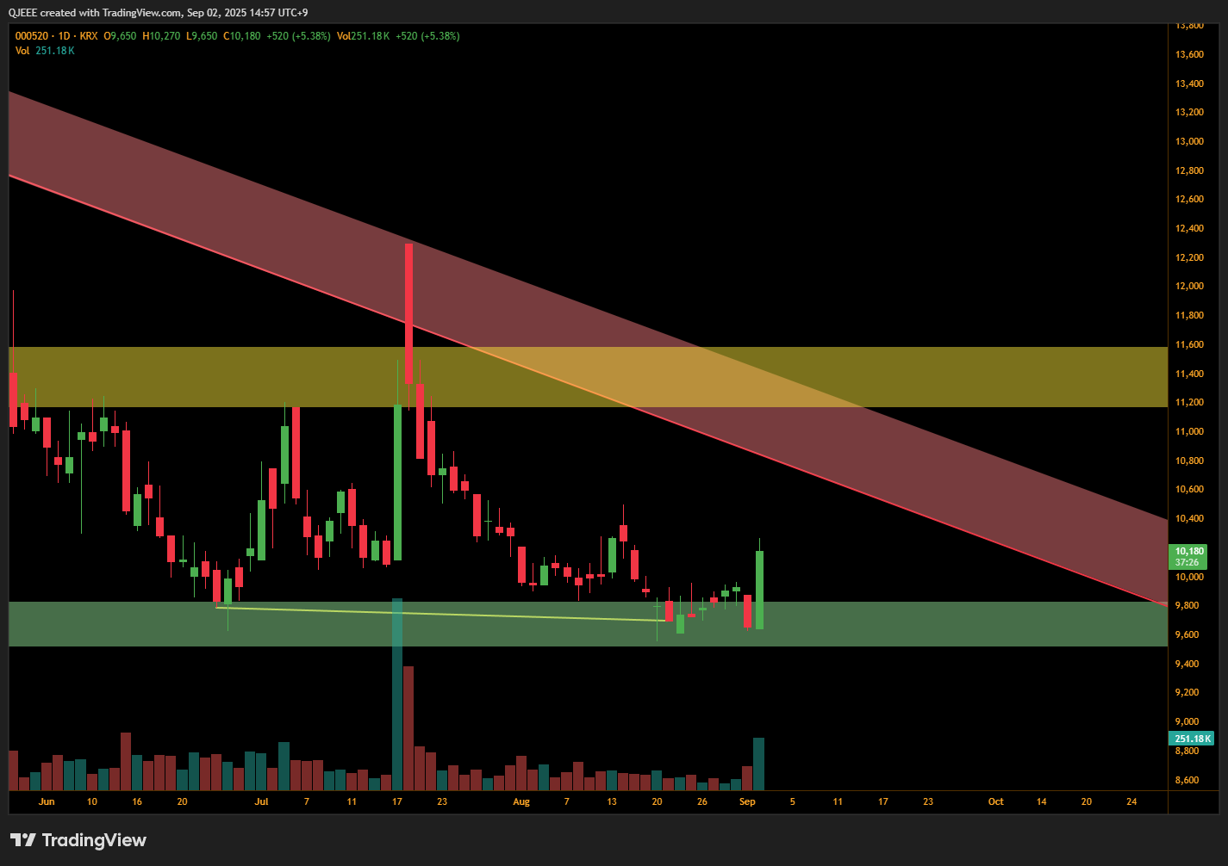Click the 9,800 price axis label
The image size is (1228, 866).
pos(1187,605)
